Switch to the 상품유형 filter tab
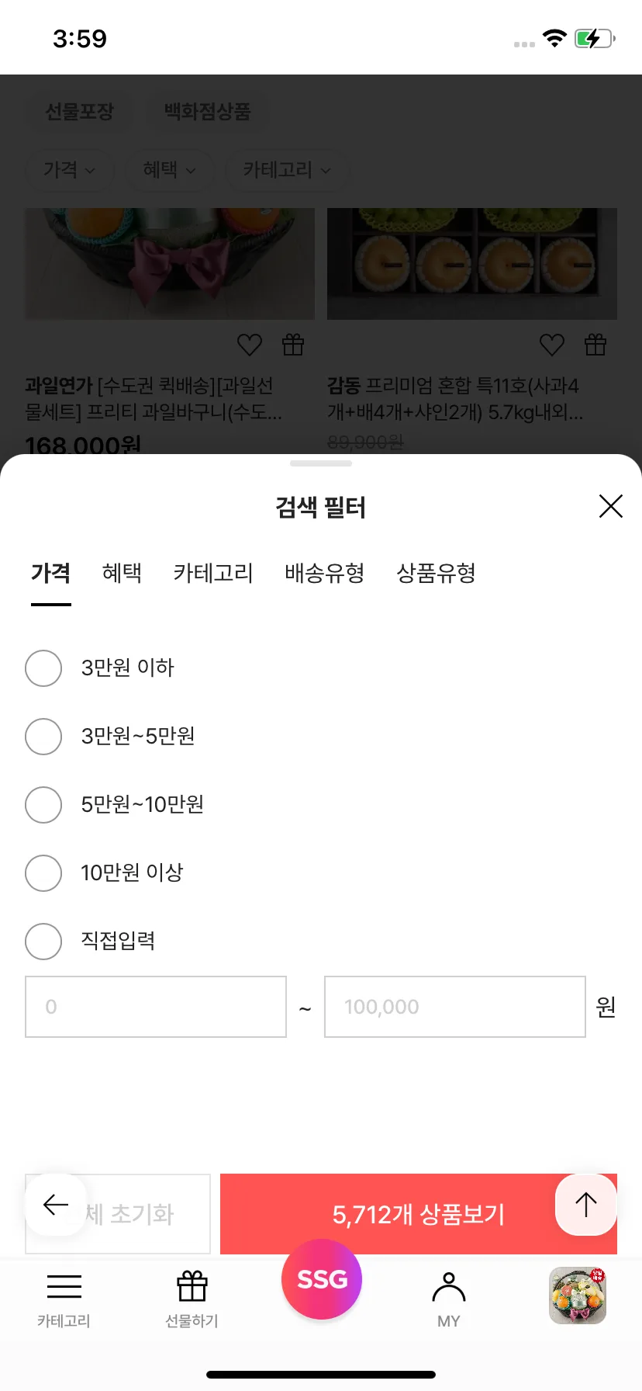 (x=436, y=574)
